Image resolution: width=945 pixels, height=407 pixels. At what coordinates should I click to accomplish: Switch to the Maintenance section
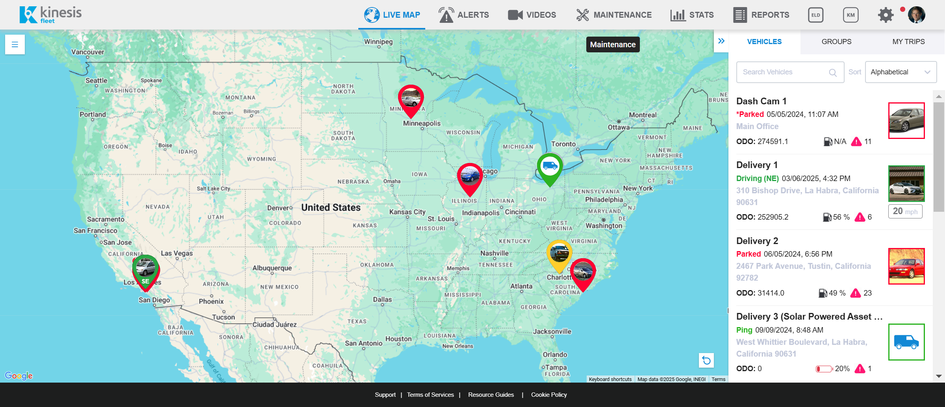pos(614,15)
